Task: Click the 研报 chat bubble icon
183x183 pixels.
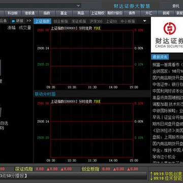Action: pyautogui.click(x=13, y=21)
